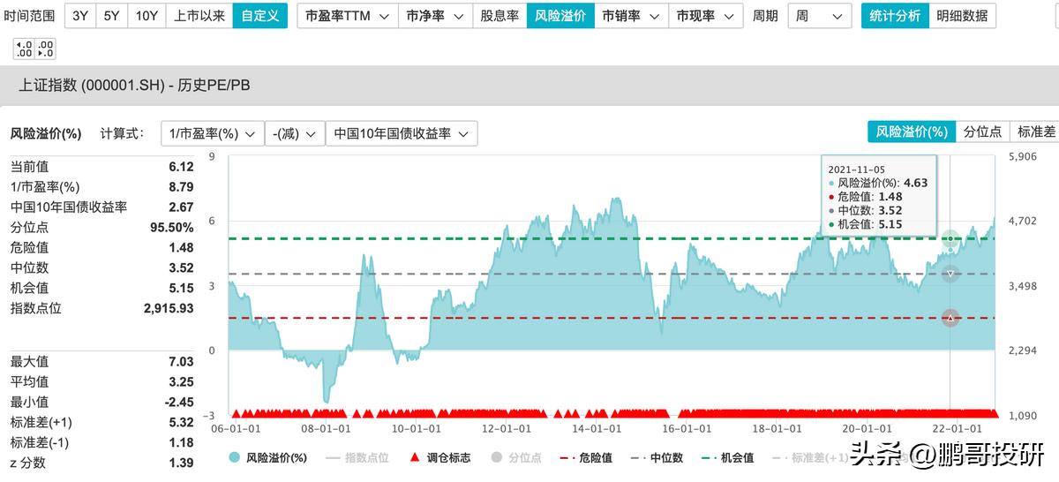Screen dimensions: 1059x482
Task: Toggle 机会值 legend dashed line
Action: point(728,458)
